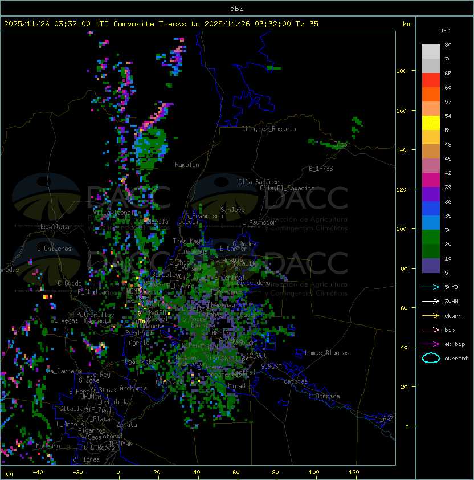This screenshot has height=480, width=474.
Task: Click the 'Tres_Mayo' map label
Action: [x=188, y=241]
